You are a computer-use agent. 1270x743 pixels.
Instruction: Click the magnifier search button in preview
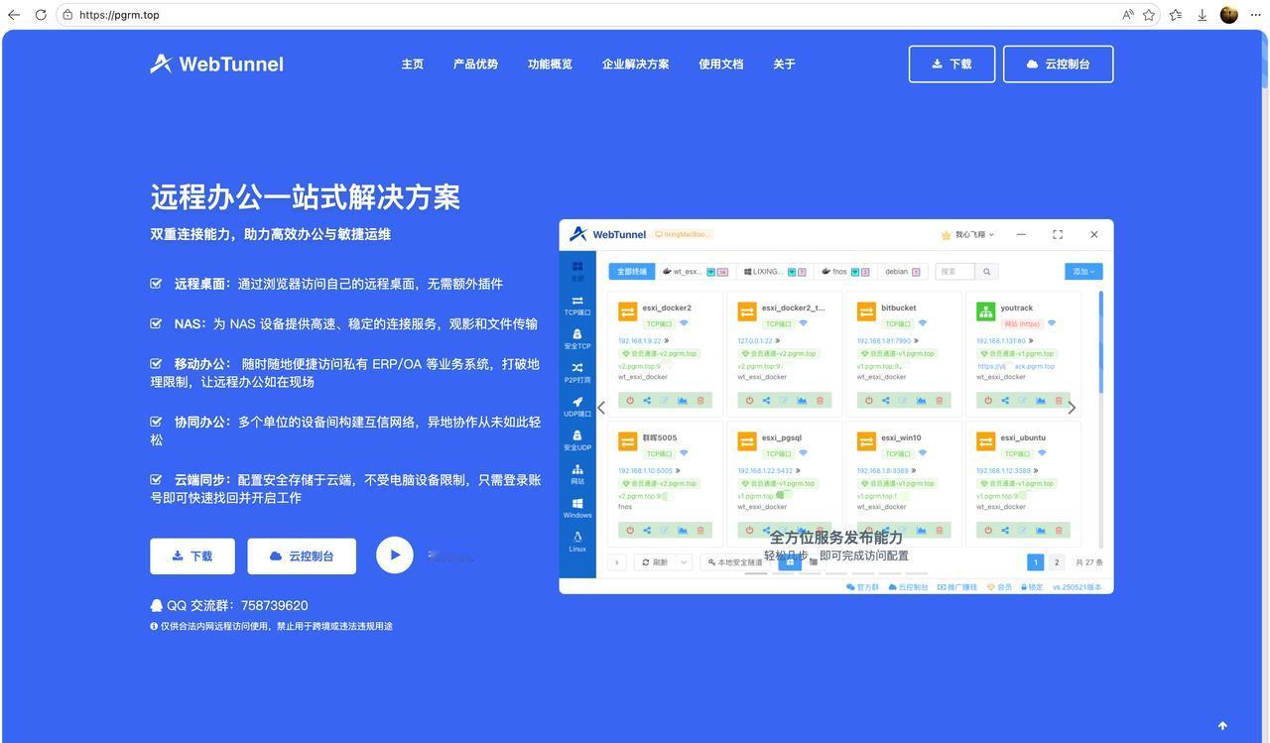point(987,271)
